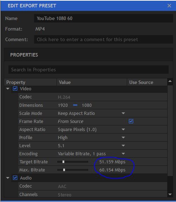Close the Edit Export Preset dialog
This screenshot has height=202, width=176.
click(169, 6)
